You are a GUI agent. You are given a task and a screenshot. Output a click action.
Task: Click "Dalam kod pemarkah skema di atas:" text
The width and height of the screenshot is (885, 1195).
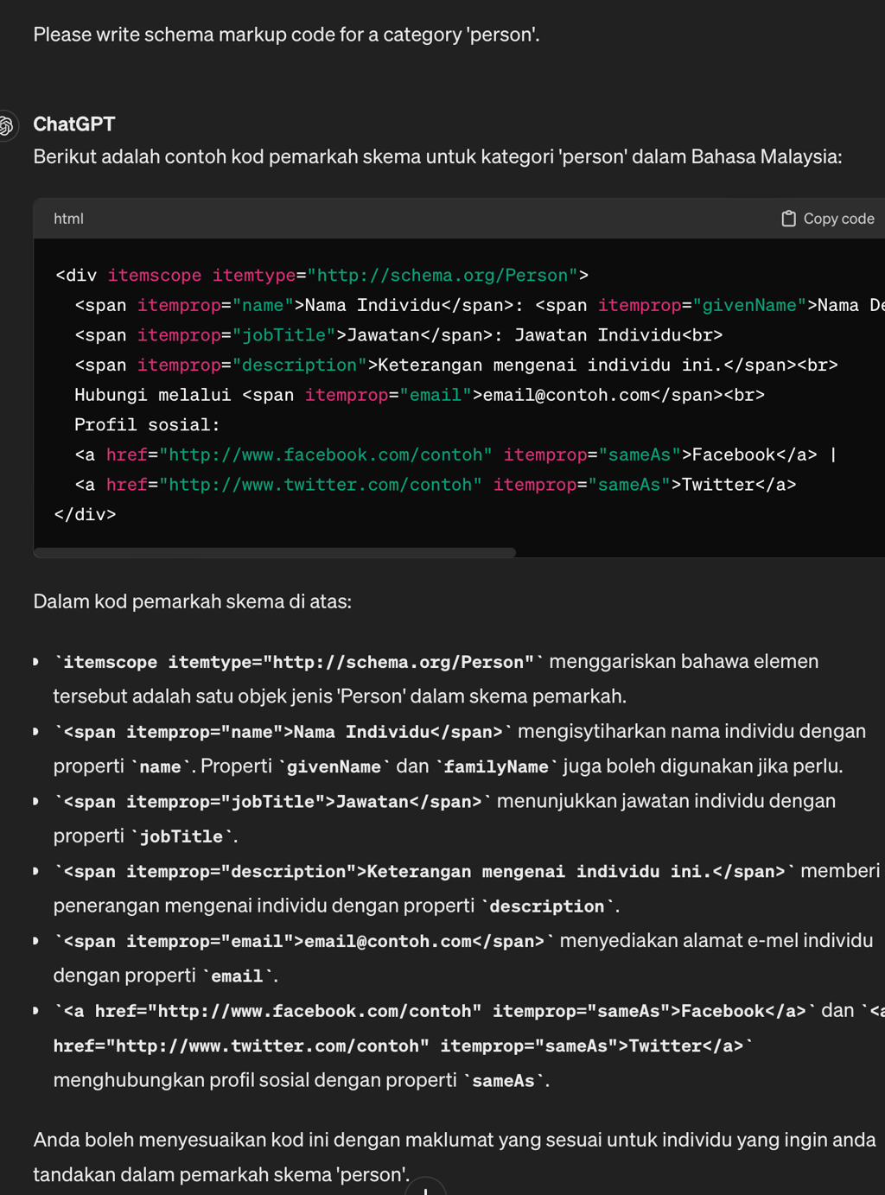click(192, 601)
